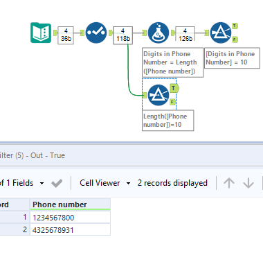Screen dimensions: 263x253
Task: Click the top-right Filter input anchor
Action: 207,33
